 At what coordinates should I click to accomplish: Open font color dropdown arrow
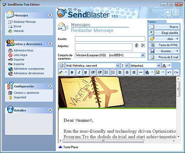coord(169,65)
